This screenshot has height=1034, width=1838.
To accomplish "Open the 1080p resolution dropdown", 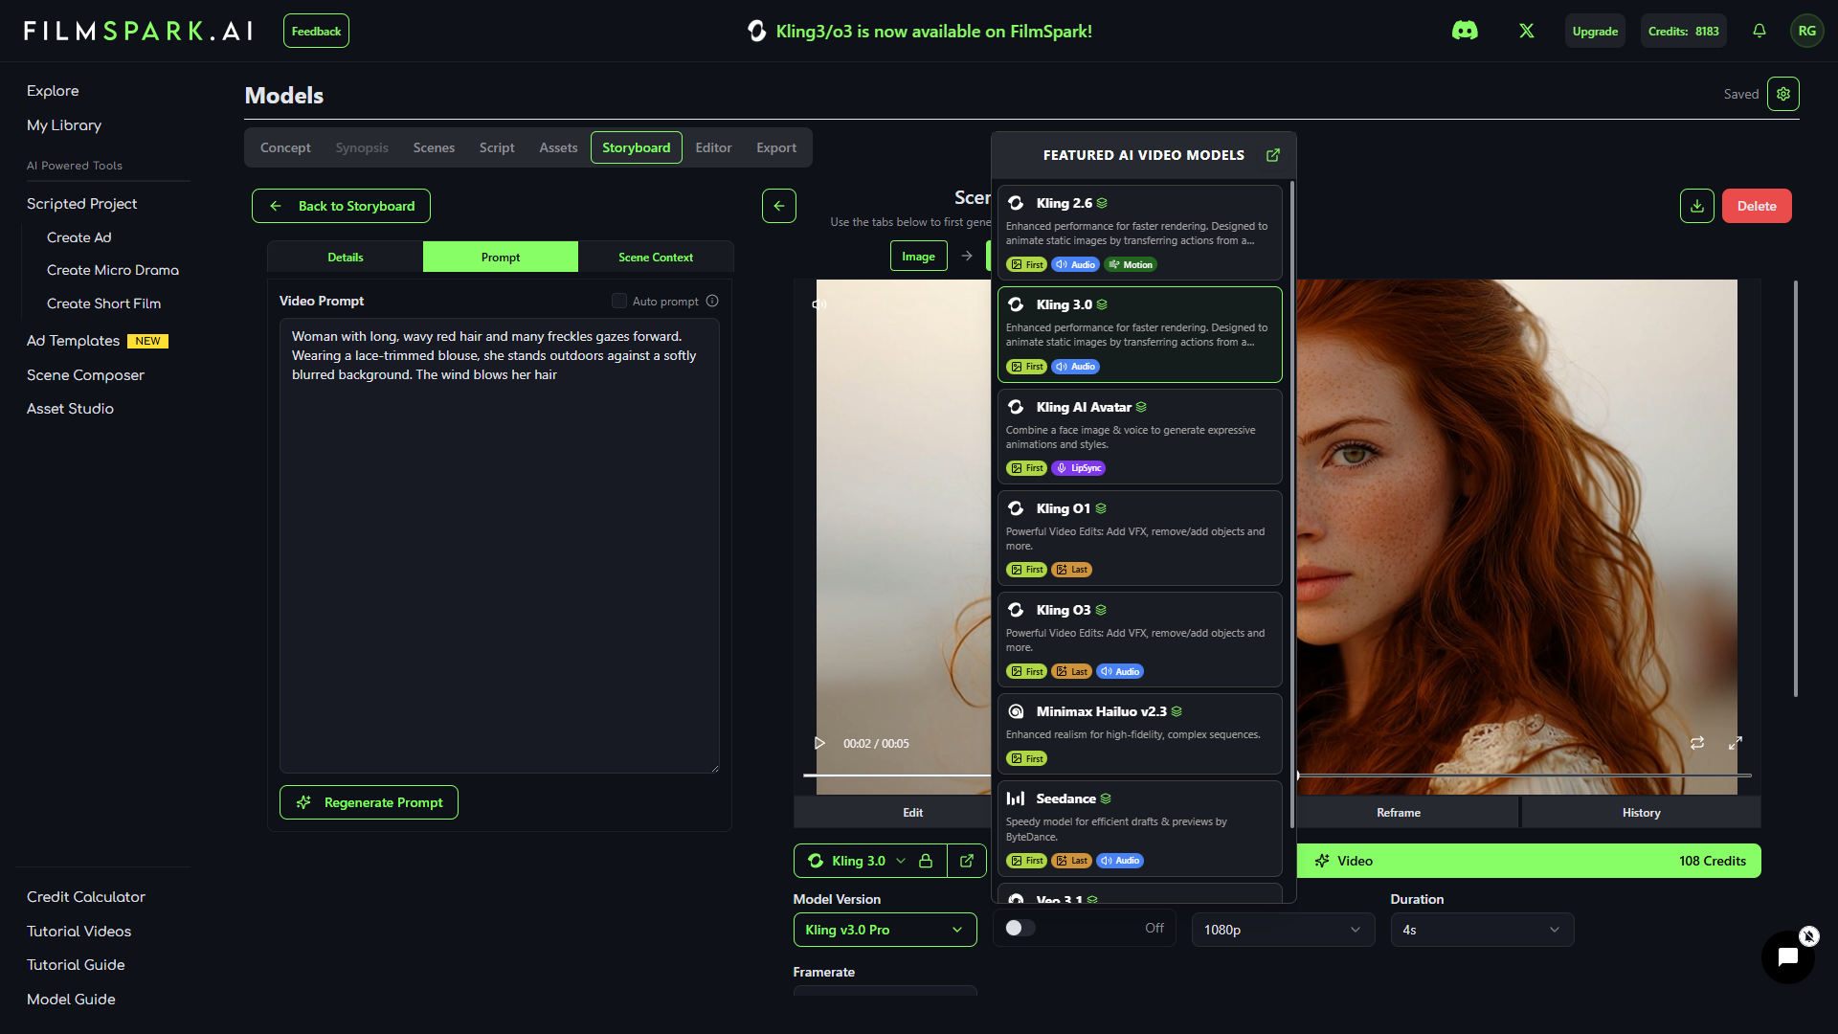I will (x=1282, y=930).
